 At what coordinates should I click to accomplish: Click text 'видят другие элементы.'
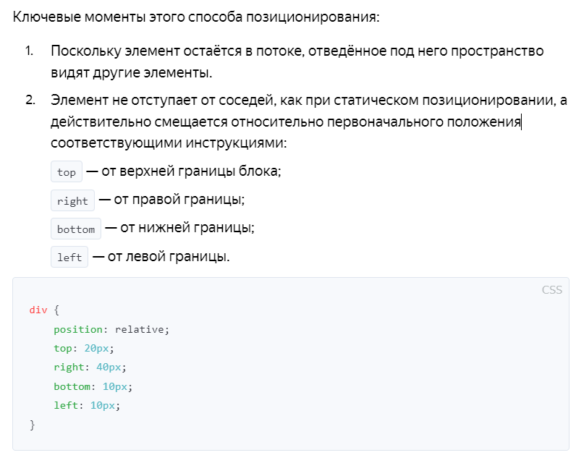tap(132, 72)
